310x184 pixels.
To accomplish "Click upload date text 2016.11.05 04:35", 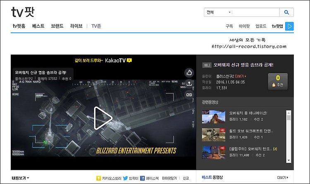I will [x=230, y=82].
